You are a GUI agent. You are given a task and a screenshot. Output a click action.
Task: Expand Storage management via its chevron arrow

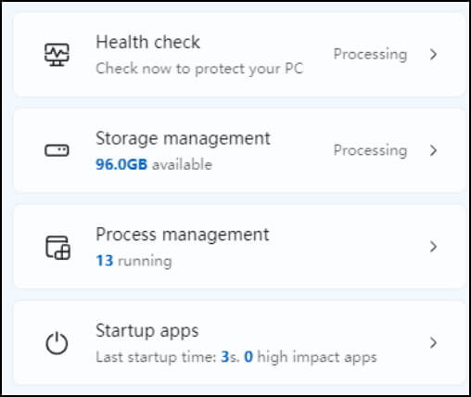pos(433,150)
